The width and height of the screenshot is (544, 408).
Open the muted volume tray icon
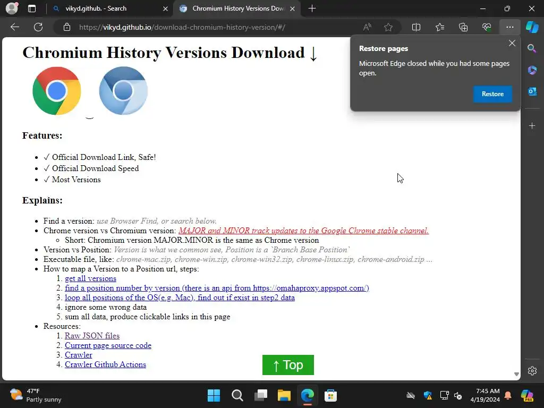pos(458,395)
